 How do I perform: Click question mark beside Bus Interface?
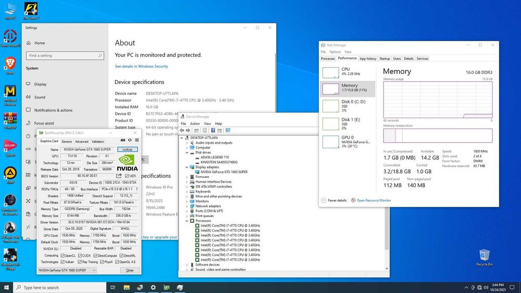click(137, 189)
